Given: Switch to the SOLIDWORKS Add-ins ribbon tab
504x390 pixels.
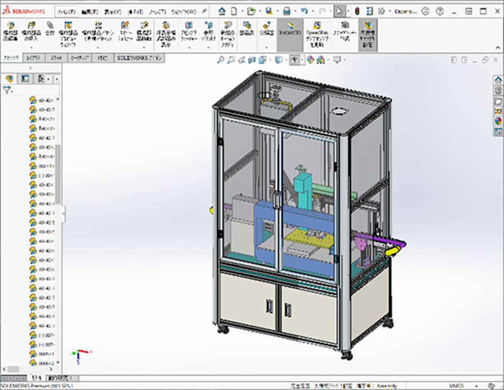Looking at the screenshot, I should click(140, 58).
